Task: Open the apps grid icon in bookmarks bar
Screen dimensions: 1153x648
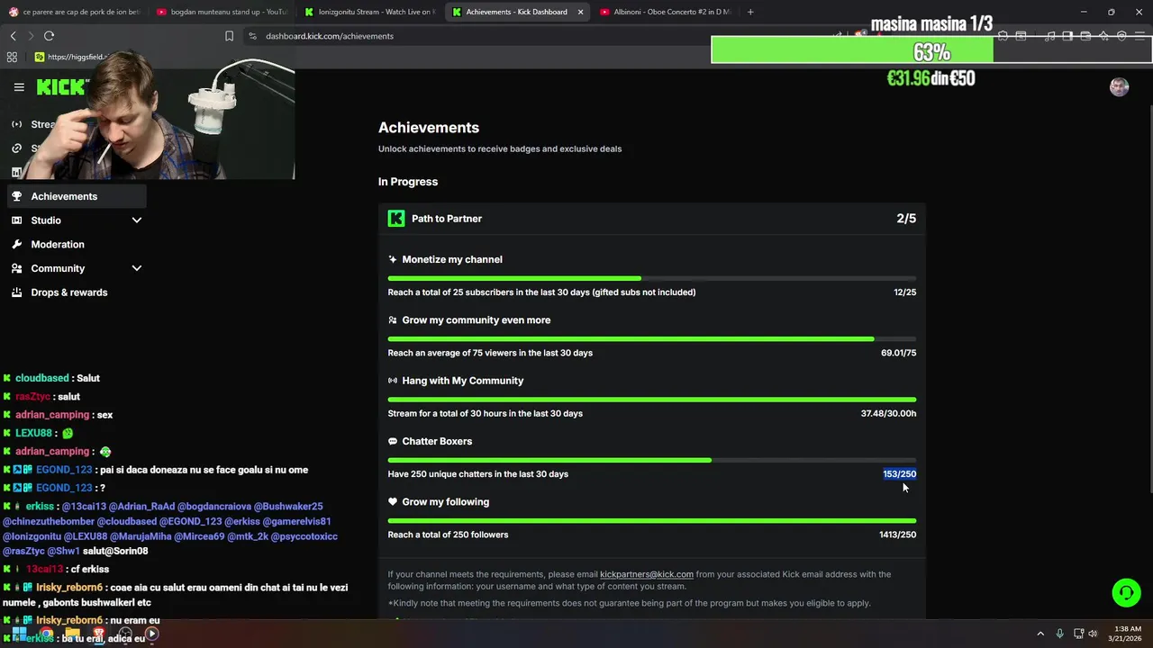Action: (x=12, y=57)
